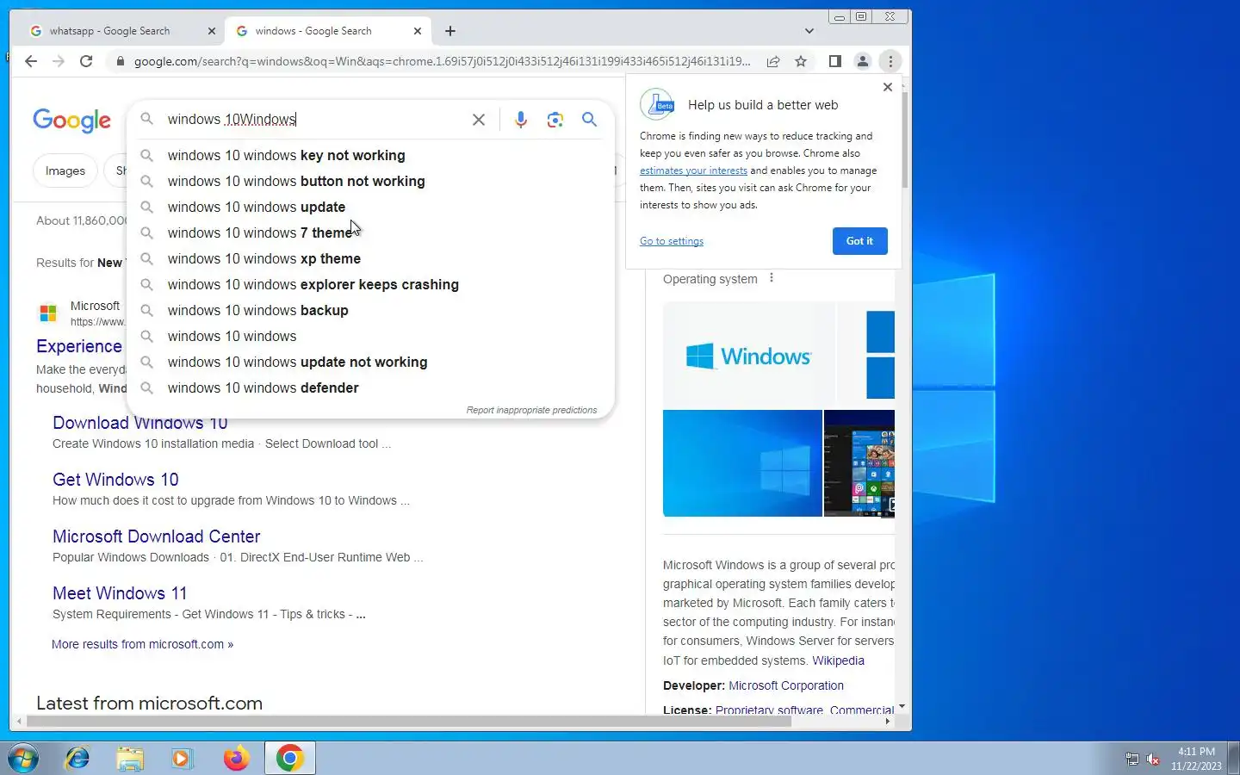This screenshot has height=775, width=1240.
Task: Open the Wikipedia link in knowledge panel
Action: coord(838,660)
